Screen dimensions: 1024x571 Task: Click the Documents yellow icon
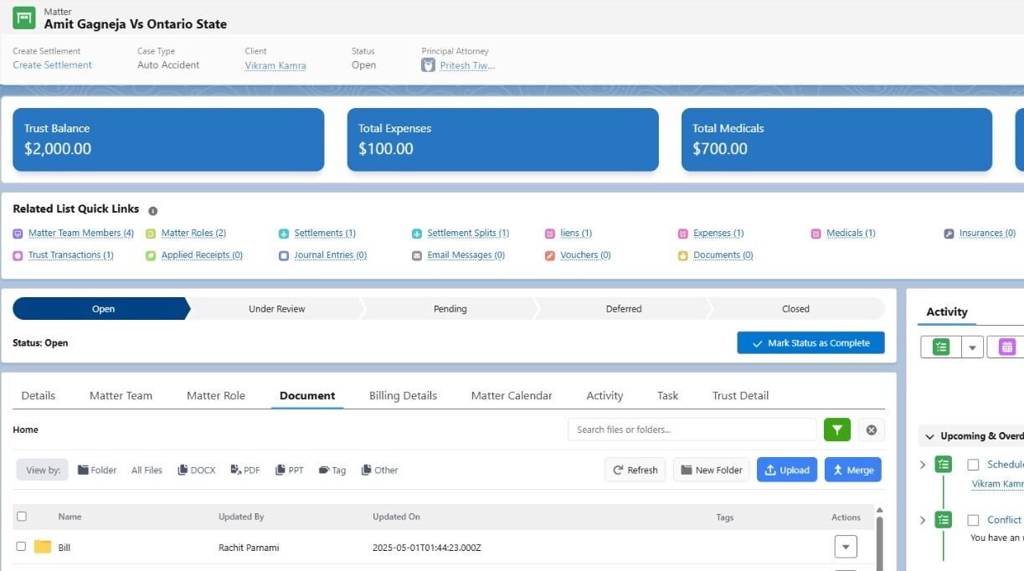click(x=683, y=255)
